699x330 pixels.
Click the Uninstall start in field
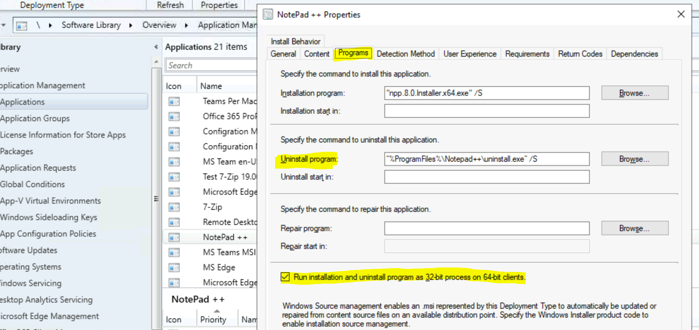486,177
